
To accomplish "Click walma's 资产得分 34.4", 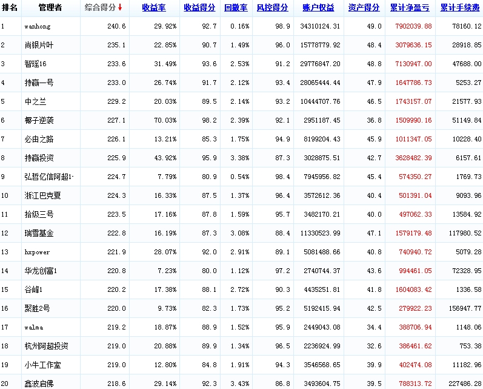I will pyautogui.click(x=375, y=327).
